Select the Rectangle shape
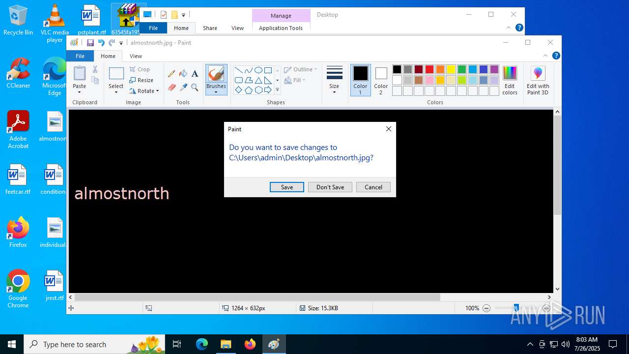The height and width of the screenshot is (354, 629). coord(268,70)
